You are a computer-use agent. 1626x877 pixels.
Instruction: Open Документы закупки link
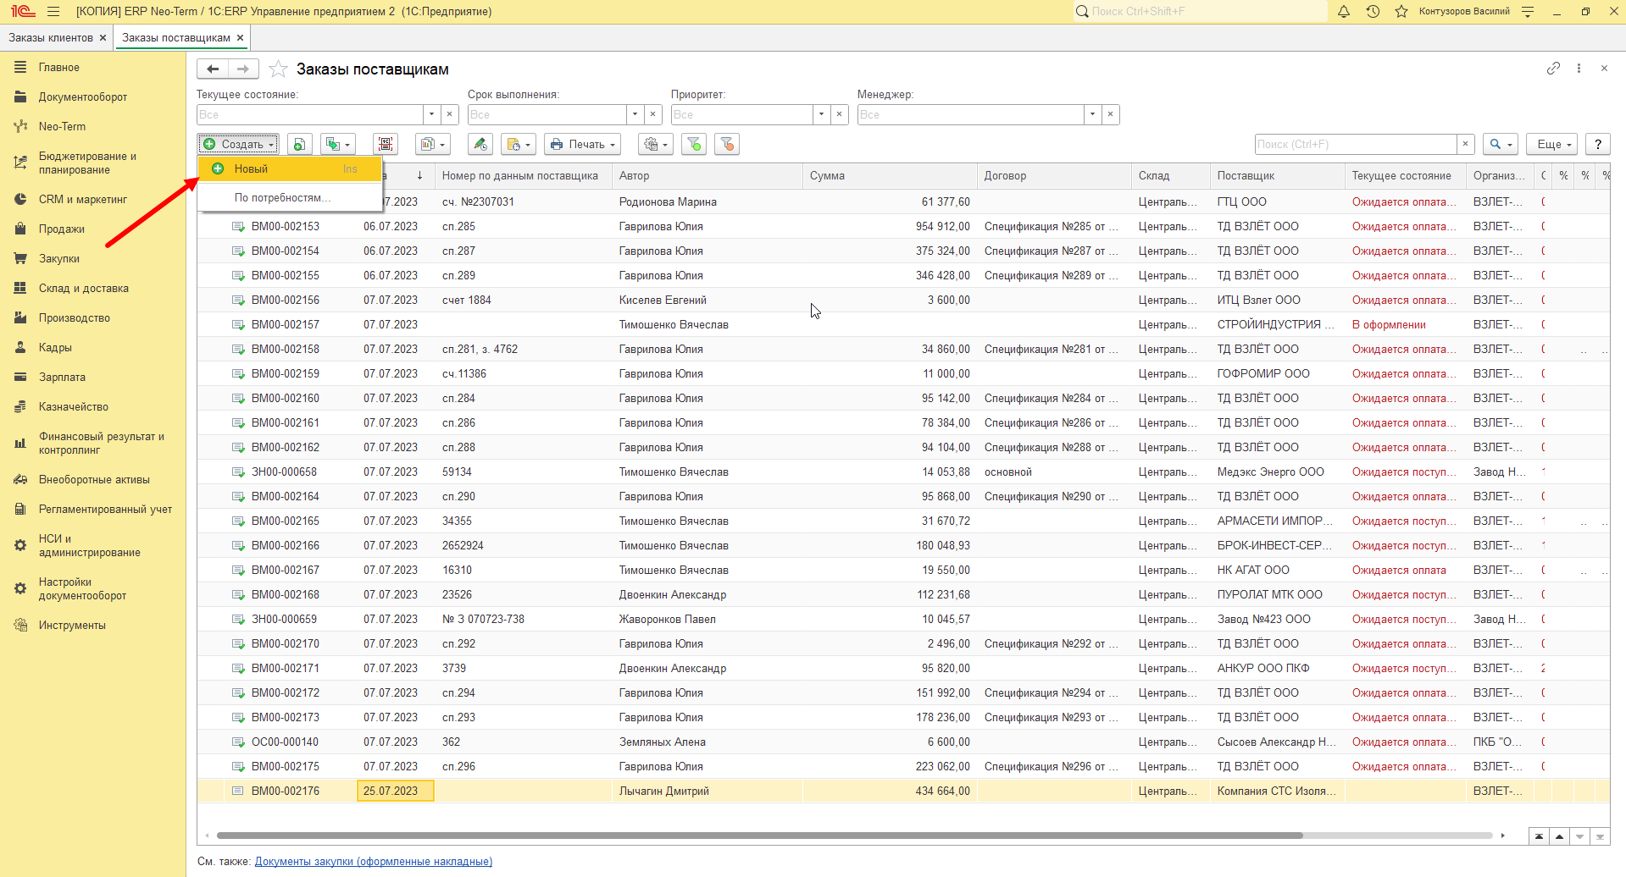point(374,862)
